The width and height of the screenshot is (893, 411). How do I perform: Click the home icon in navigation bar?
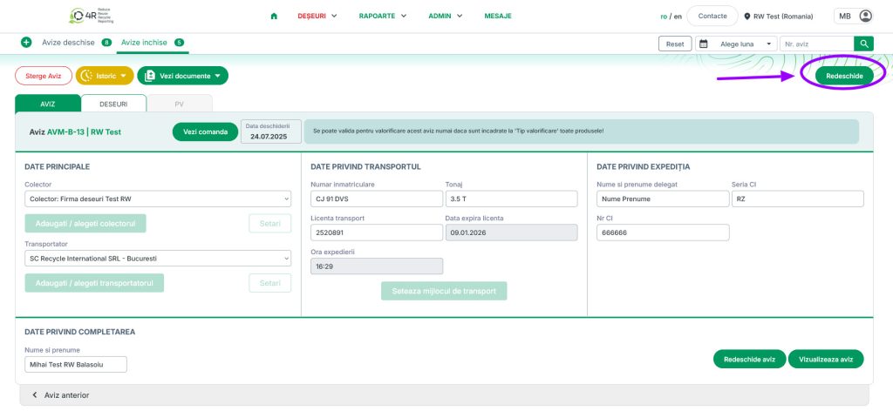coord(275,16)
